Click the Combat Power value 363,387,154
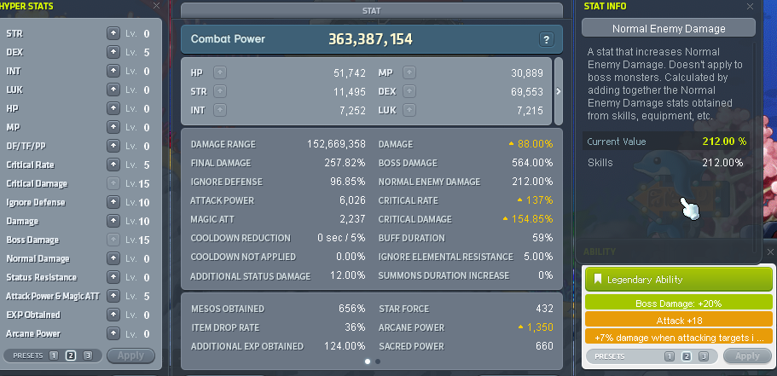The height and width of the screenshot is (376, 777). pos(371,39)
